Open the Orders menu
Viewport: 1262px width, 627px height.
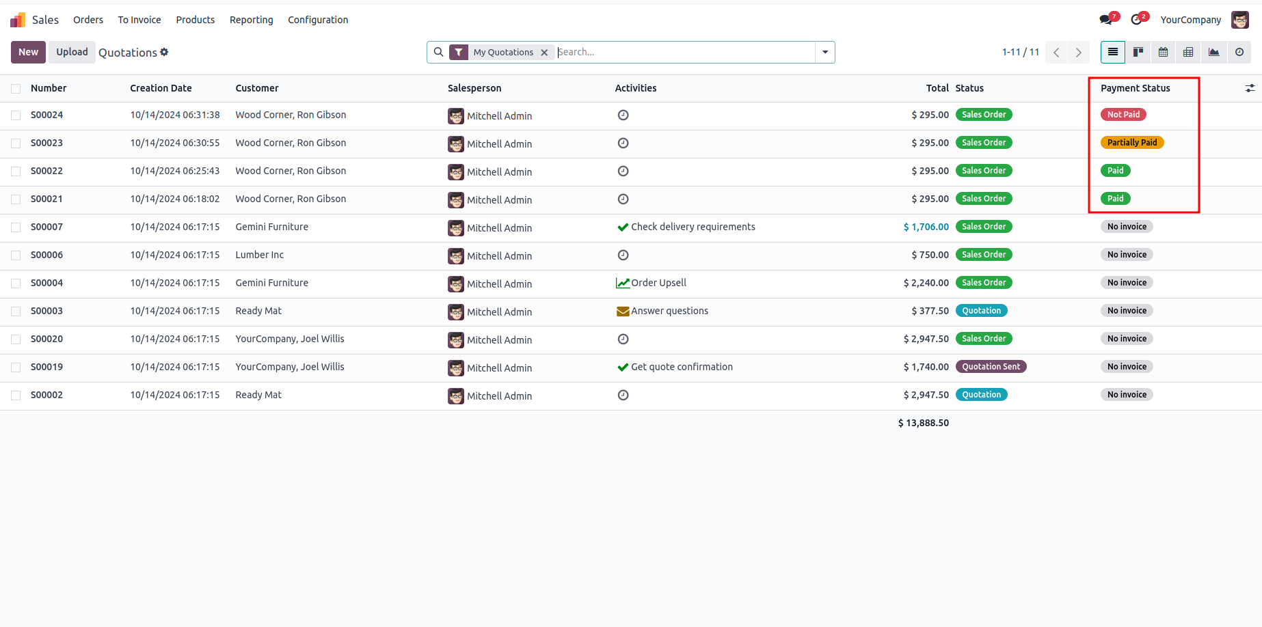[88, 20]
